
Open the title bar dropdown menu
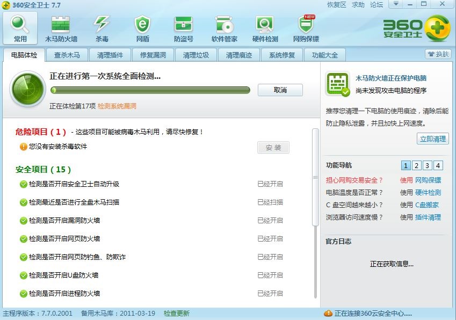click(396, 4)
